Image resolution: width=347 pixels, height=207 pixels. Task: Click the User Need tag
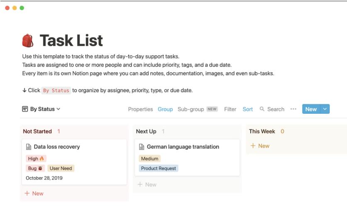point(61,168)
